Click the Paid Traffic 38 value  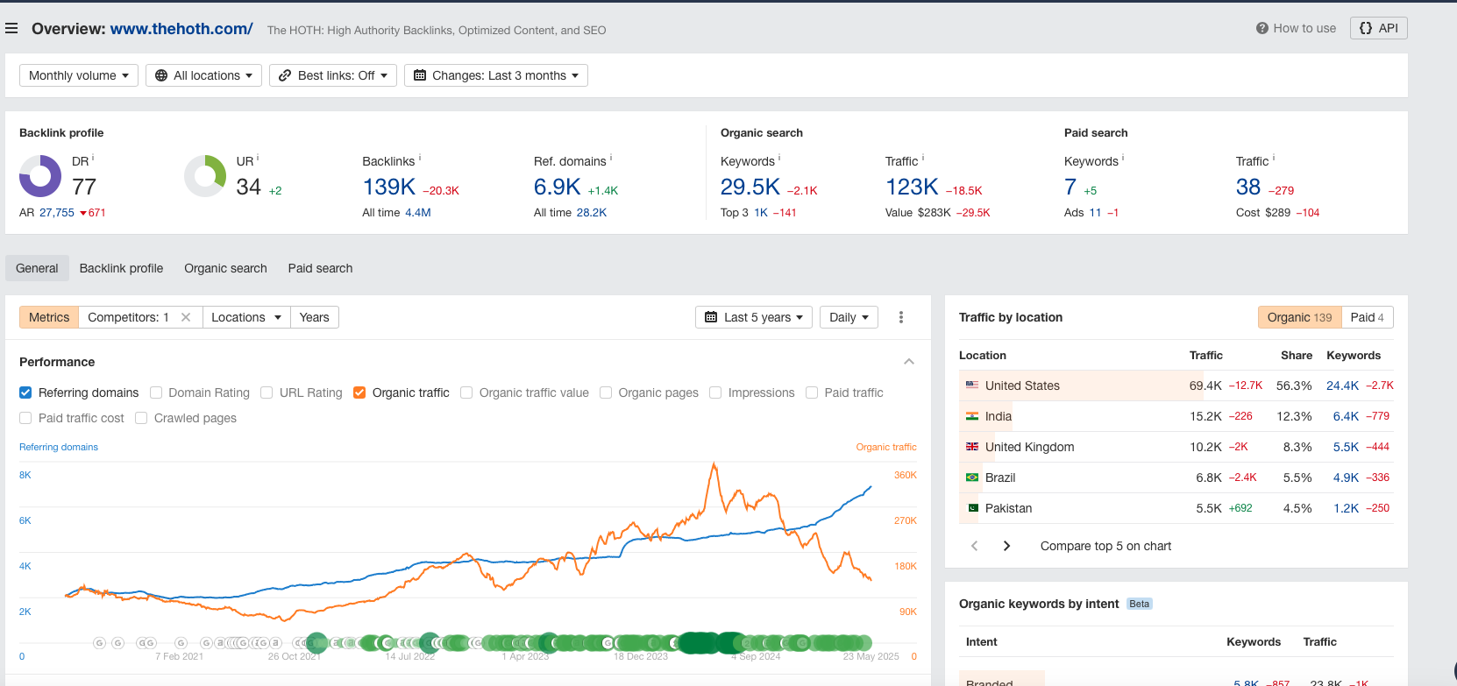tap(1248, 187)
